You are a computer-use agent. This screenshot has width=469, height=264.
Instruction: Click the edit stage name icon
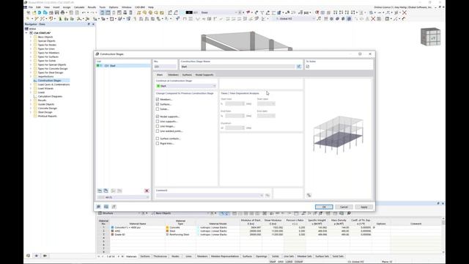point(299,67)
